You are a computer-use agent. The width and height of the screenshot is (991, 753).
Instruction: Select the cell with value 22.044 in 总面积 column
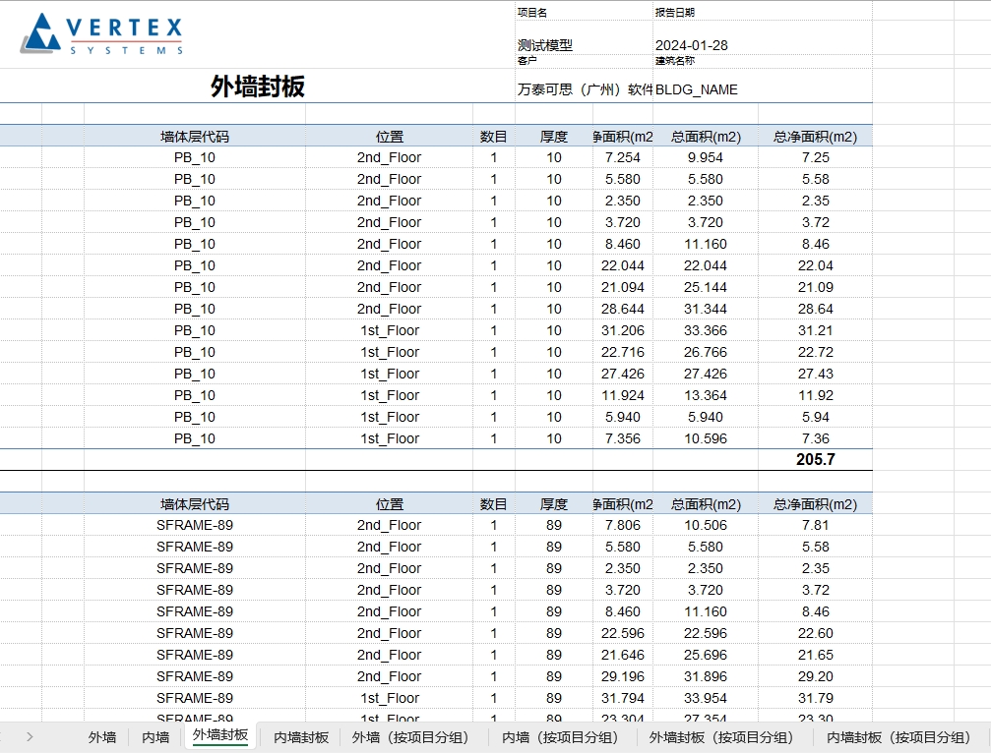(706, 265)
